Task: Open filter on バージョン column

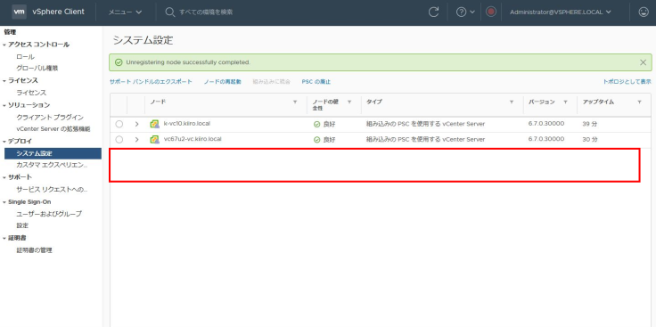Action: 566,102
